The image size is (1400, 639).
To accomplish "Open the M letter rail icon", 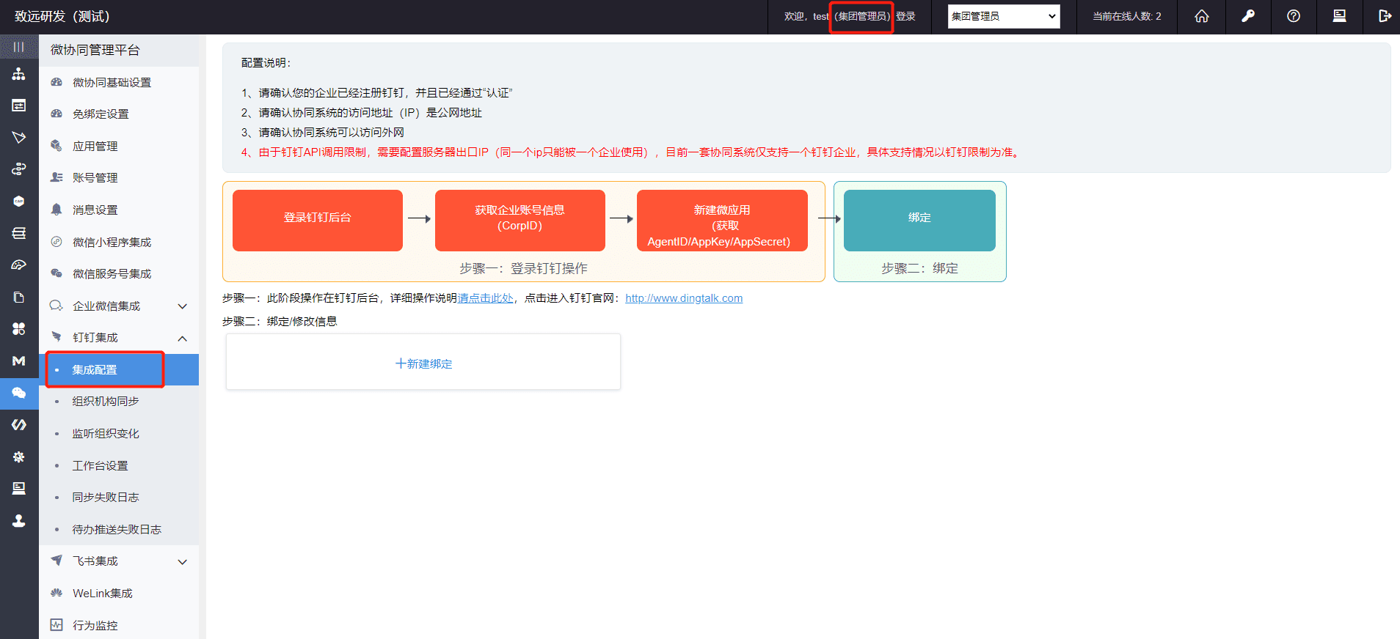I will tap(19, 361).
